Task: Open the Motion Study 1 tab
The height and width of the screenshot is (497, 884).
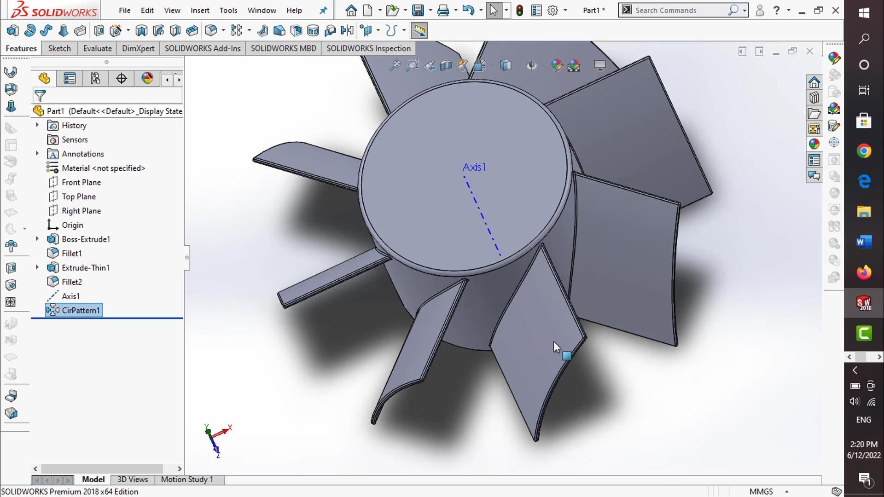Action: coord(186,479)
